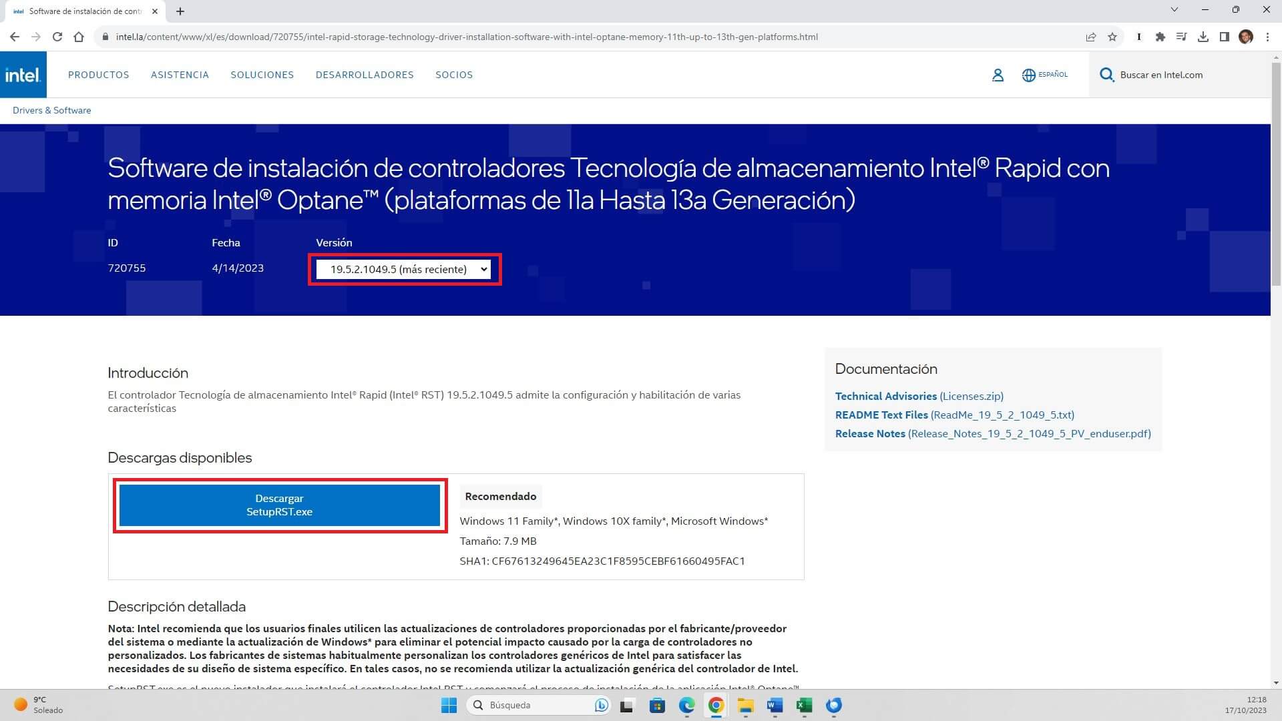Click the Windows taskbar Búsqueda box
1282x721 pixels.
click(540, 706)
